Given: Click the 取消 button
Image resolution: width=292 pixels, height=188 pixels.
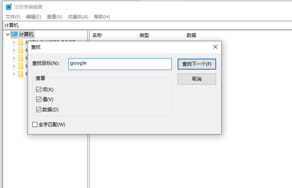Looking at the screenshot, I should (x=197, y=79).
